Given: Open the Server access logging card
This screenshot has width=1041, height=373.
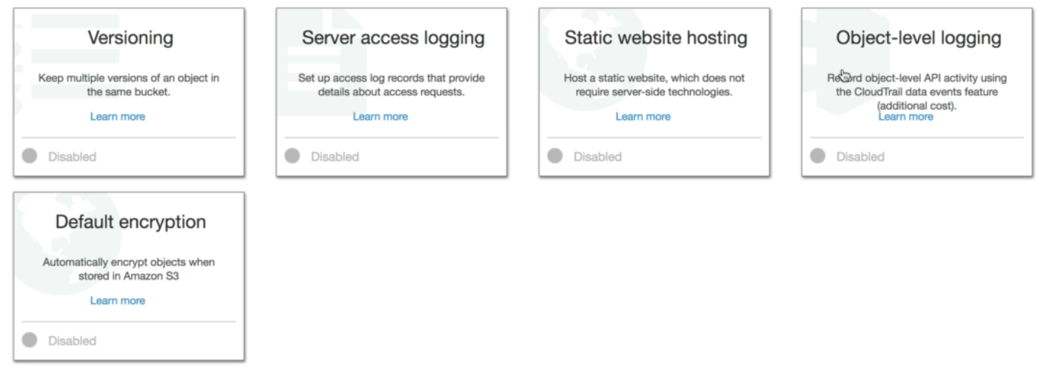Looking at the screenshot, I should click(x=392, y=38).
